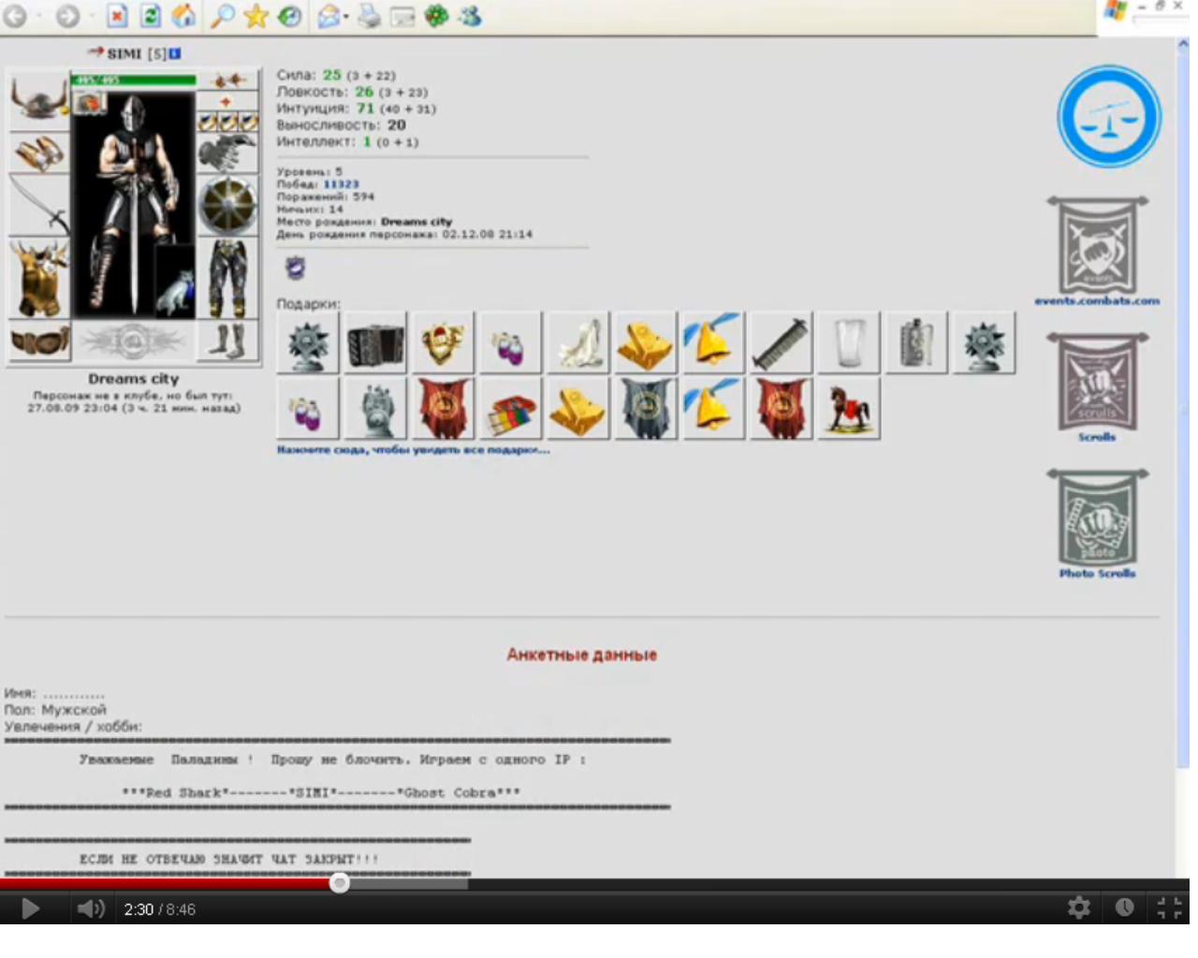
Task: Click the golden heart emblem gift
Action: click(x=443, y=343)
